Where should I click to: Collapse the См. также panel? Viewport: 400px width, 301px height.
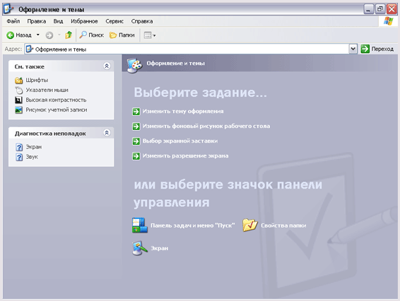coord(107,66)
